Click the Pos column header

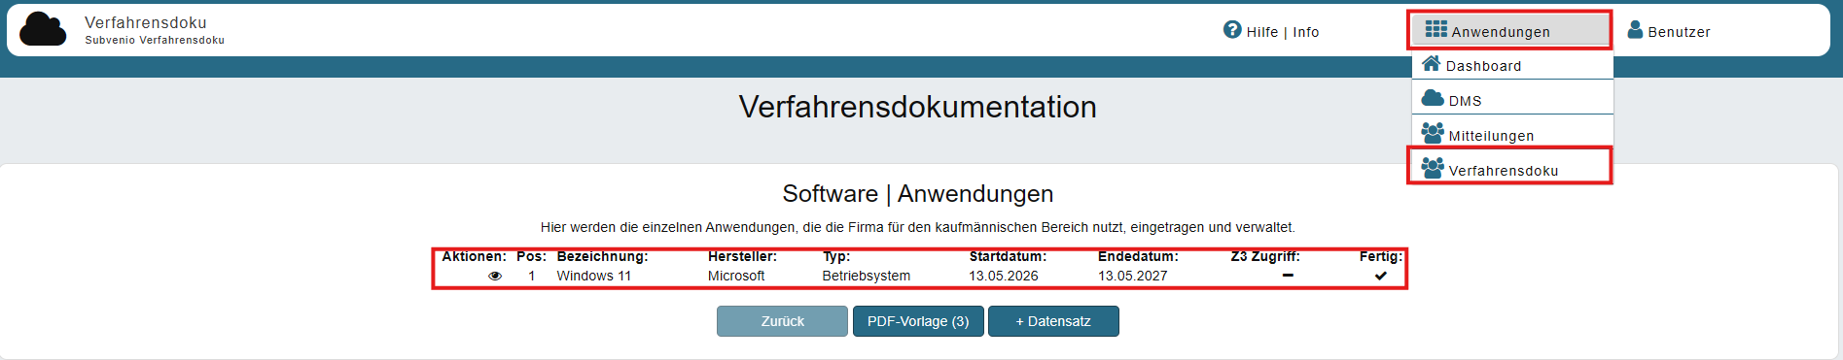(531, 256)
